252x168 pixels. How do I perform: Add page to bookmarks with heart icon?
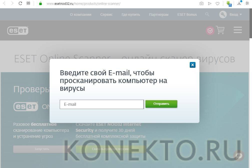point(217,3)
